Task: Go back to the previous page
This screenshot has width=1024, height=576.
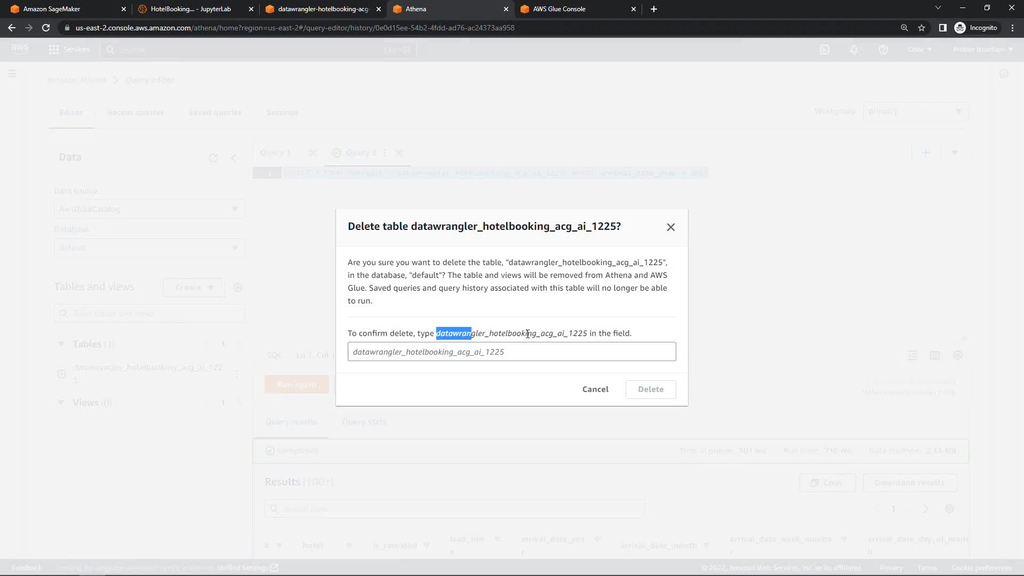Action: 12,28
